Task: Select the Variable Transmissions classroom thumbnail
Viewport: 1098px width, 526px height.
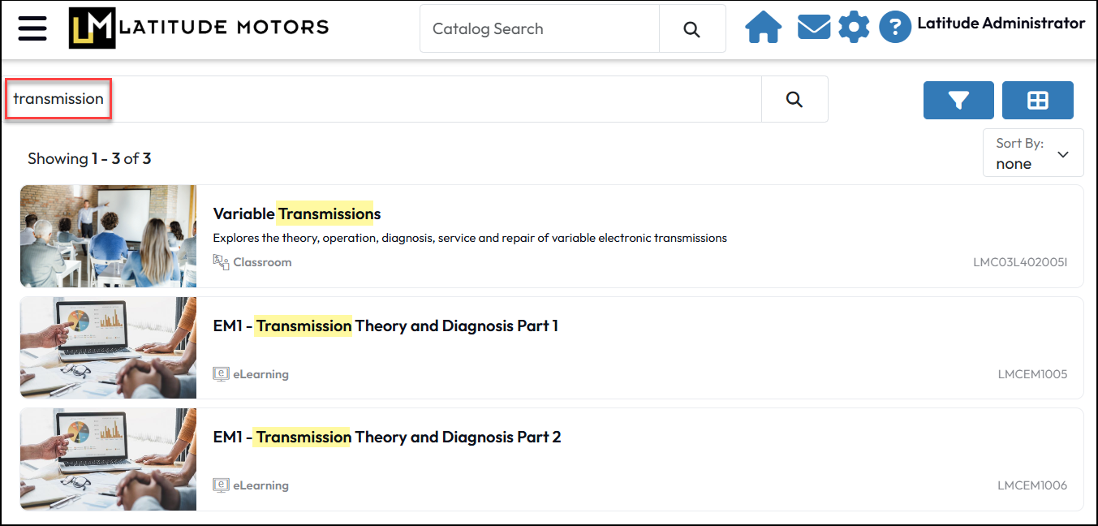Action: pyautogui.click(x=108, y=236)
